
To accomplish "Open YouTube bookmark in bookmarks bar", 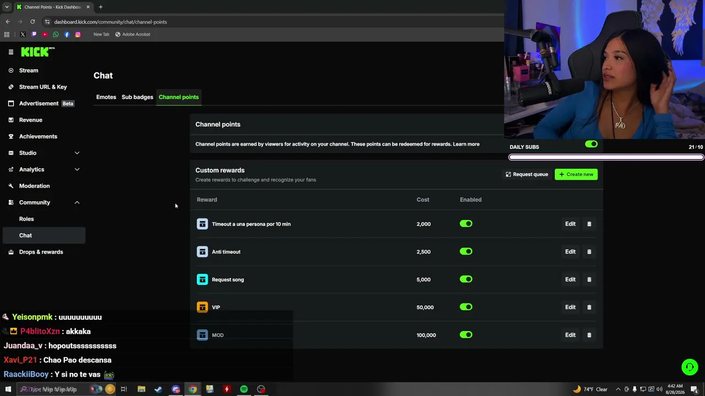I will click(x=45, y=34).
